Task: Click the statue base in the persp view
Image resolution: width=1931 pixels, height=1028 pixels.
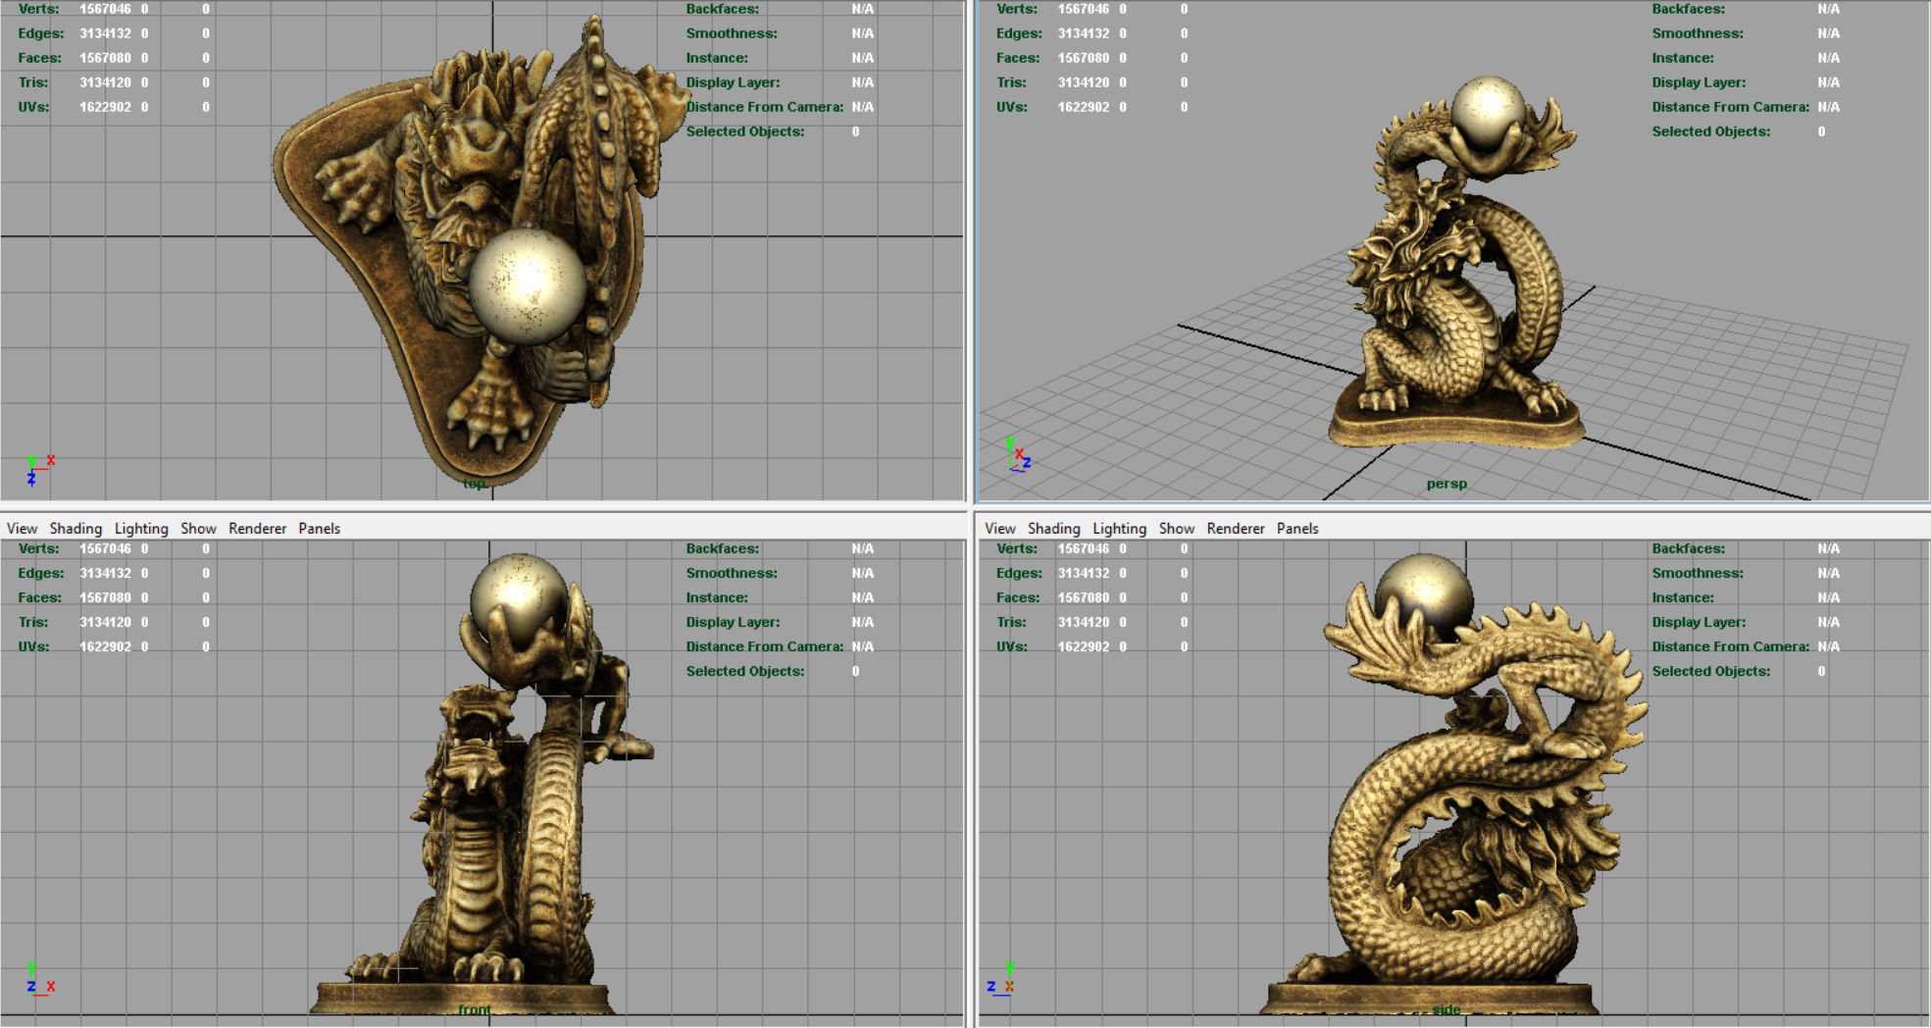Action: 1456,425
